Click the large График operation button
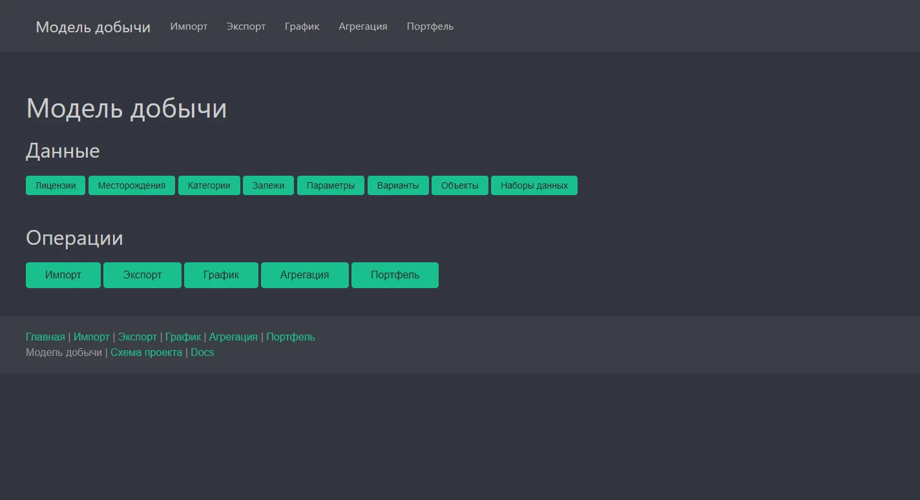Image resolution: width=920 pixels, height=500 pixels. (221, 275)
